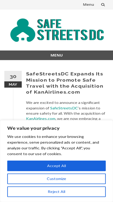
Task: Open the KanAirlines acquisition article title
Action: click(x=64, y=83)
